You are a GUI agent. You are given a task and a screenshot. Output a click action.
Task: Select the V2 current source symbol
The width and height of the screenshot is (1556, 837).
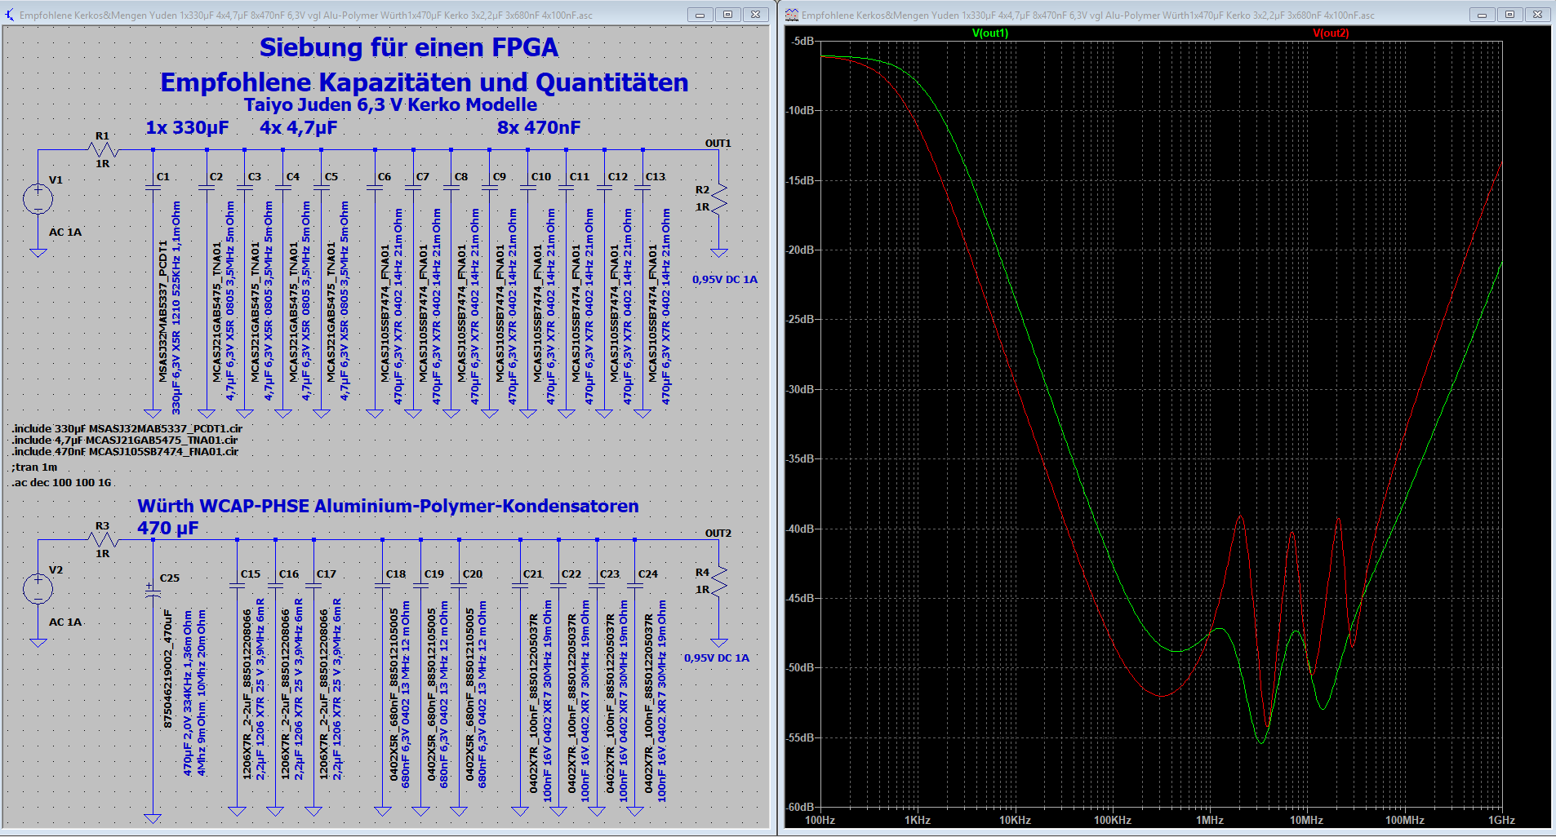point(38,589)
